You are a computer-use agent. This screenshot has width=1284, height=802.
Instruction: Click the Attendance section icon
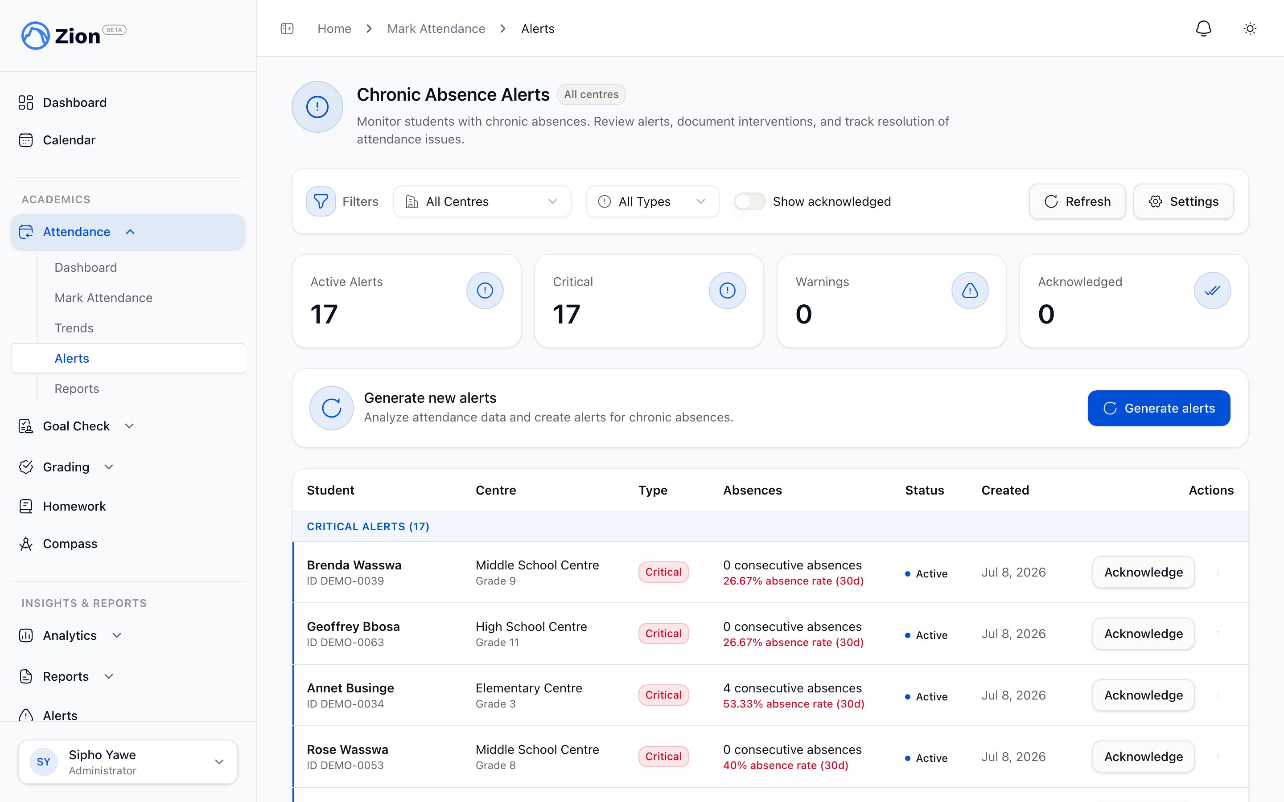[26, 232]
